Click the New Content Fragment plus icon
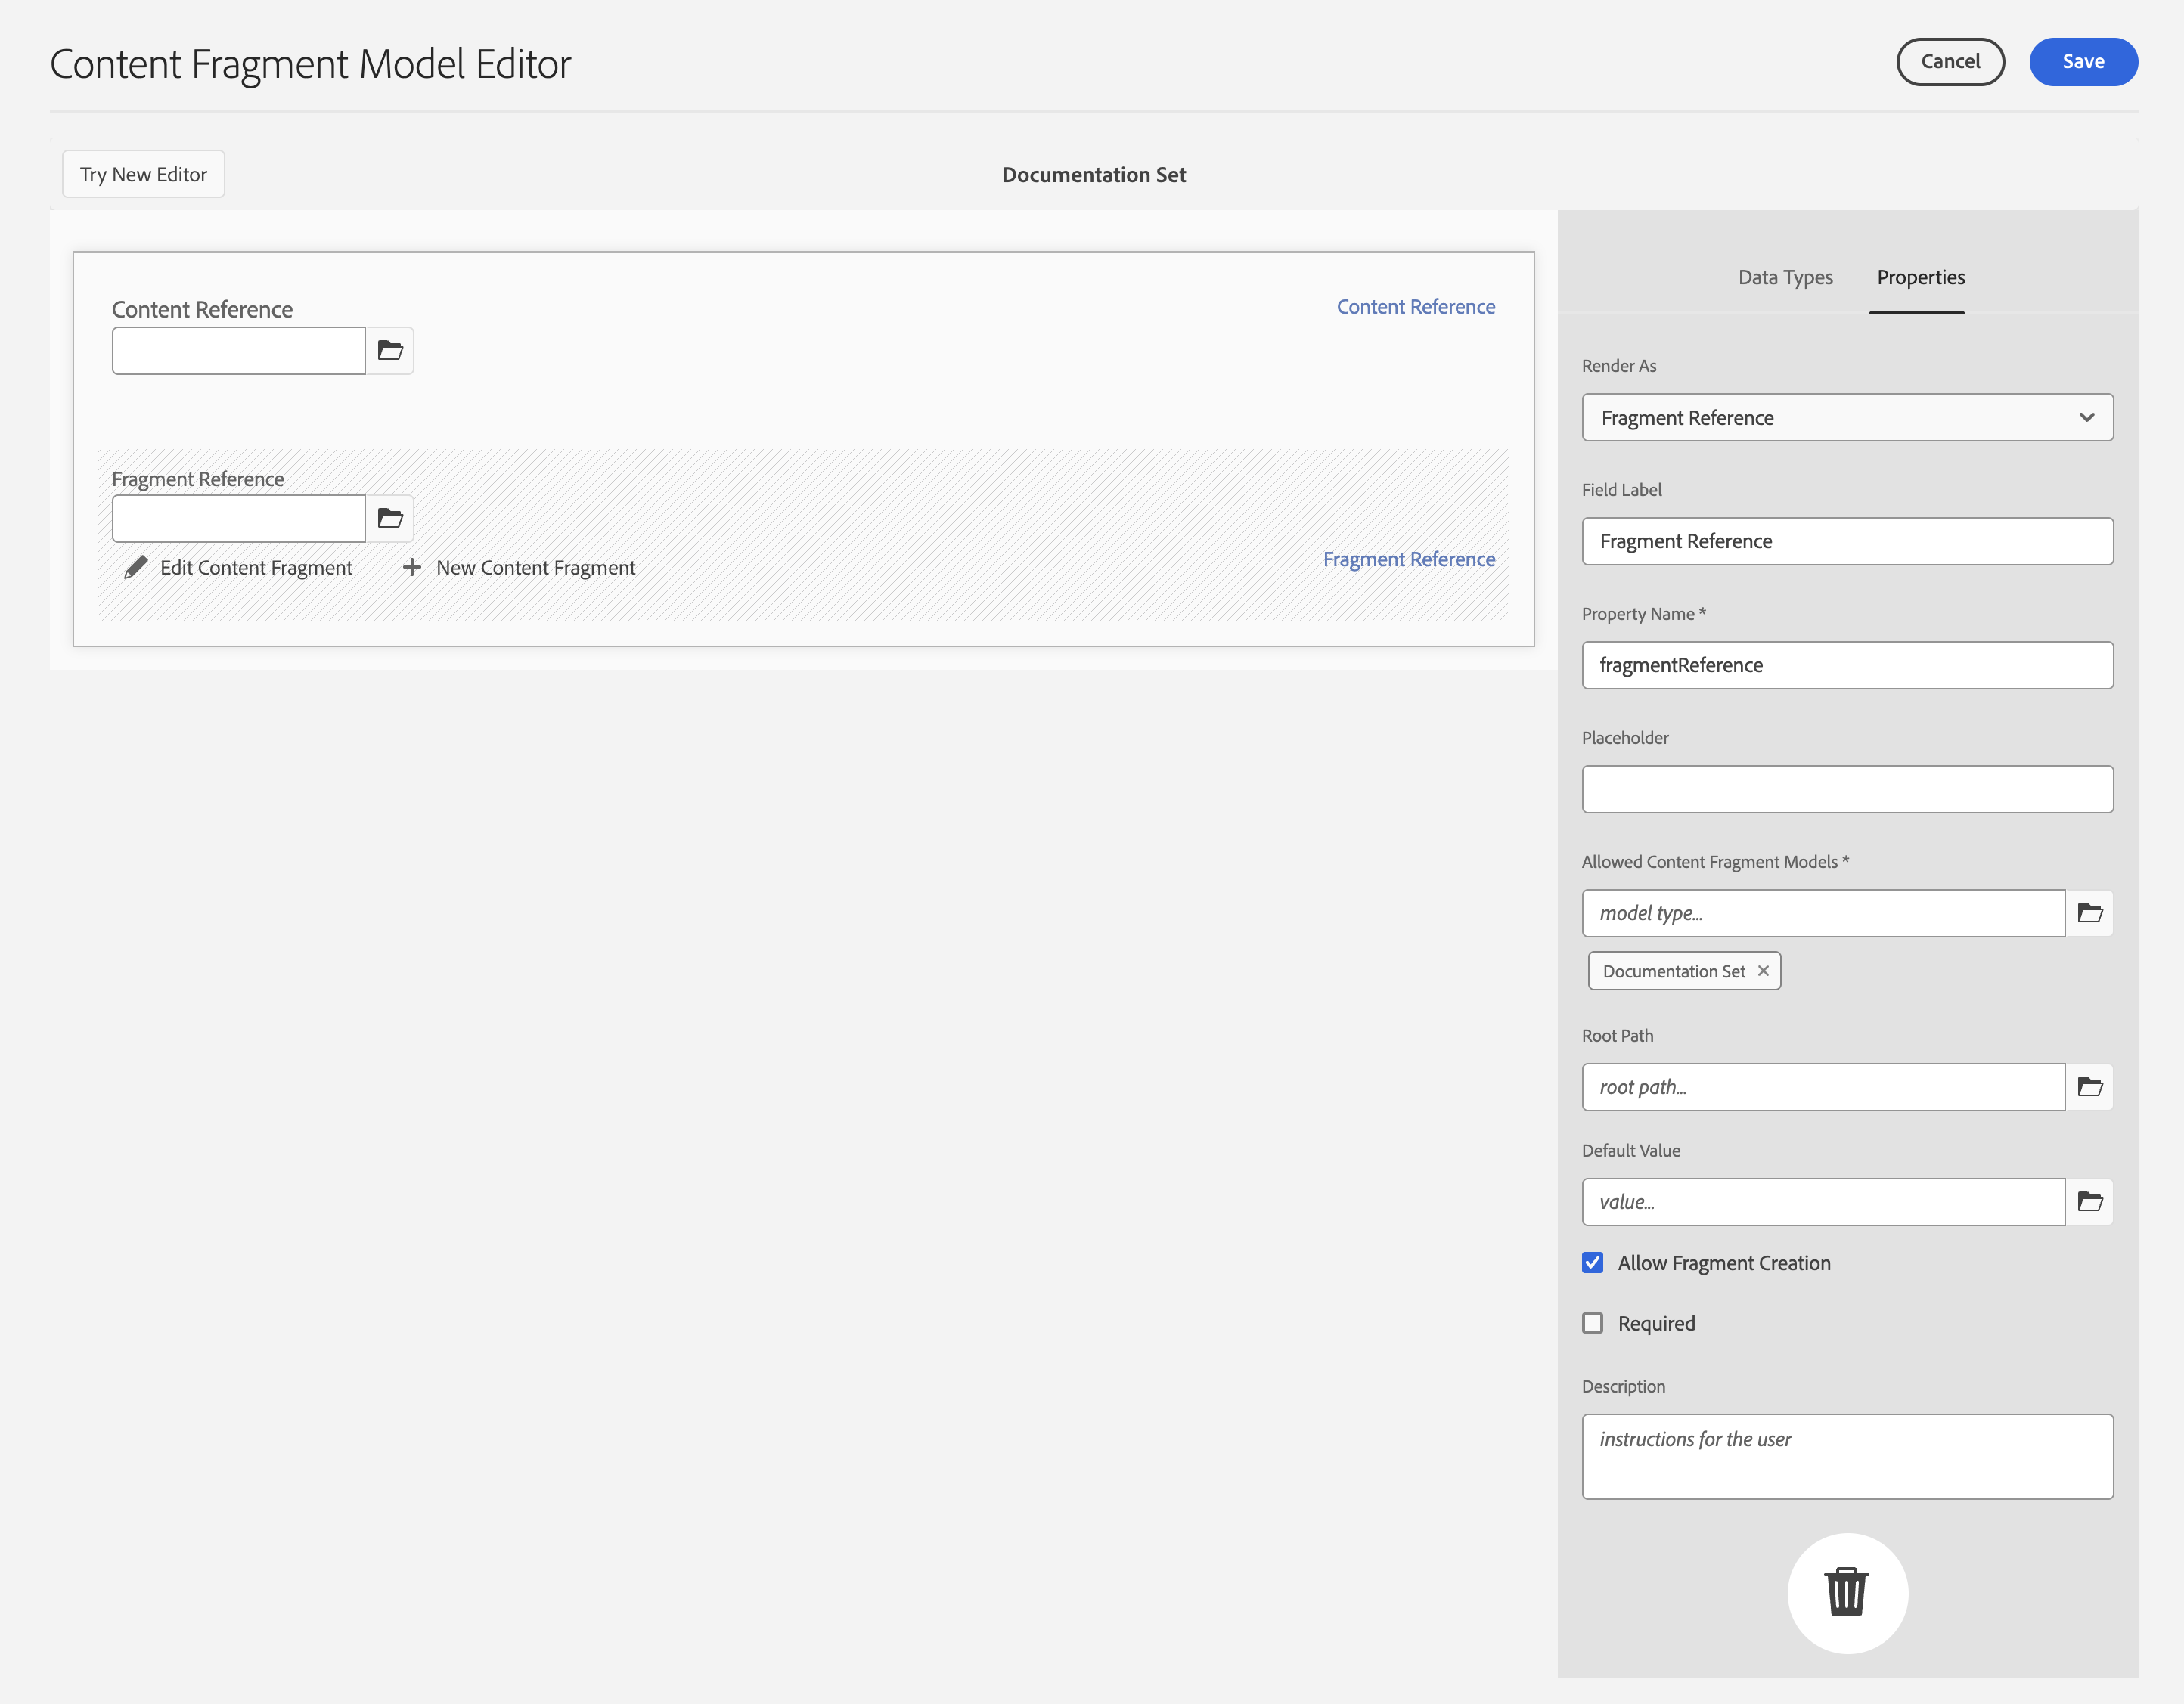 (411, 568)
